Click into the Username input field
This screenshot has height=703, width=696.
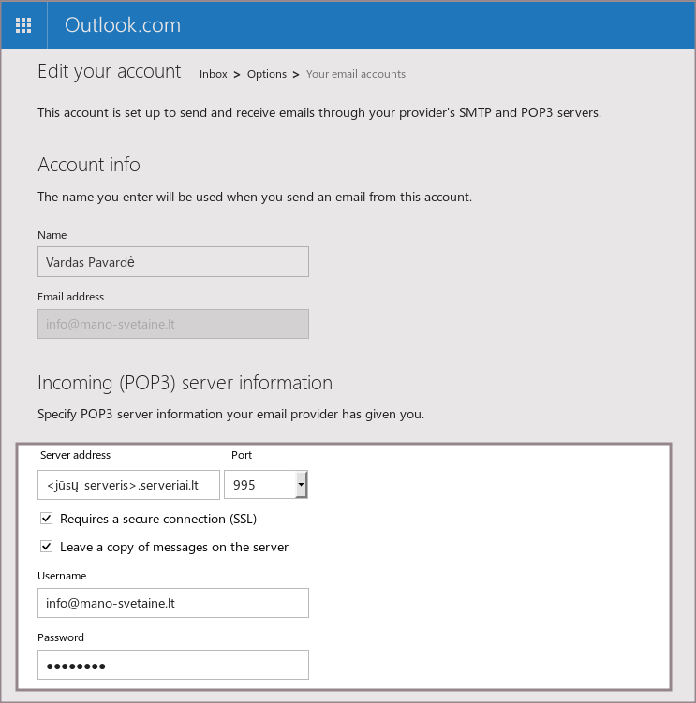pos(172,603)
